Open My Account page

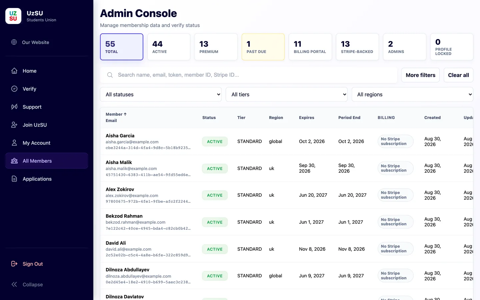tap(47, 143)
